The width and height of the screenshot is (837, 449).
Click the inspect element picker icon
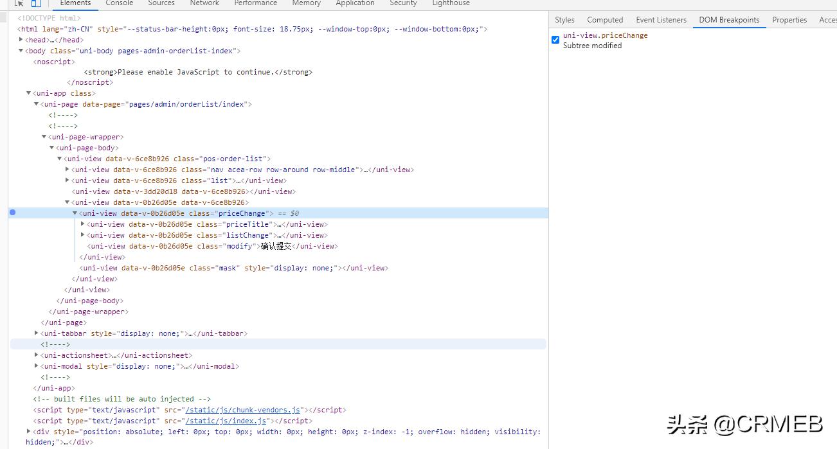tap(19, 3)
